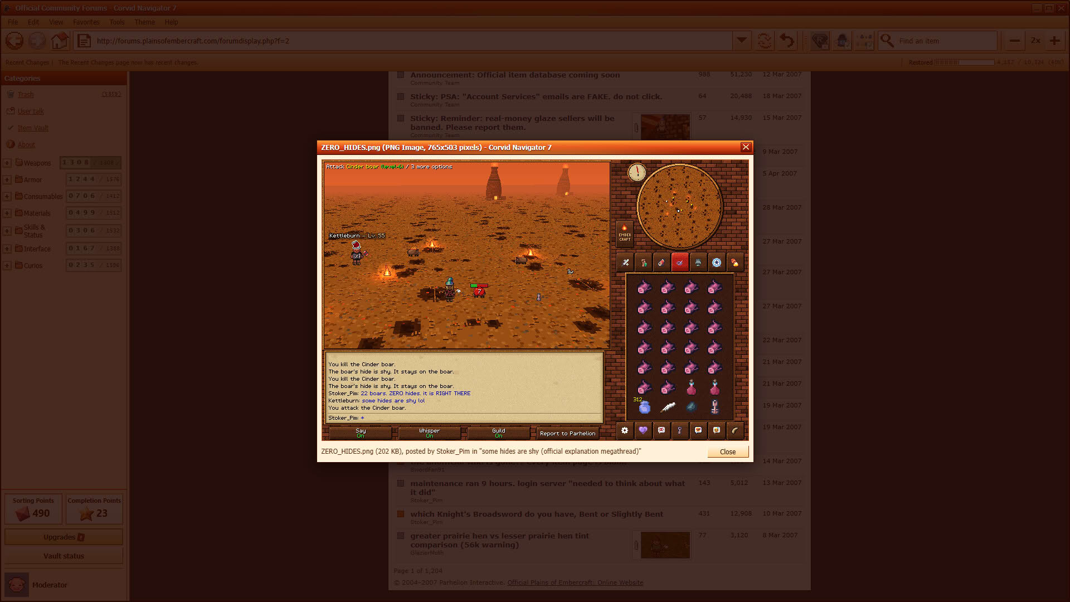Expand the Armor category in sidebar
Viewport: 1070px width, 602px height.
(x=7, y=179)
